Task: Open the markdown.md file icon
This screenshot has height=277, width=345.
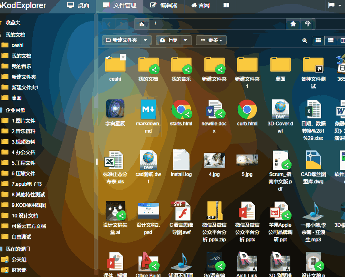Action: pos(148,109)
